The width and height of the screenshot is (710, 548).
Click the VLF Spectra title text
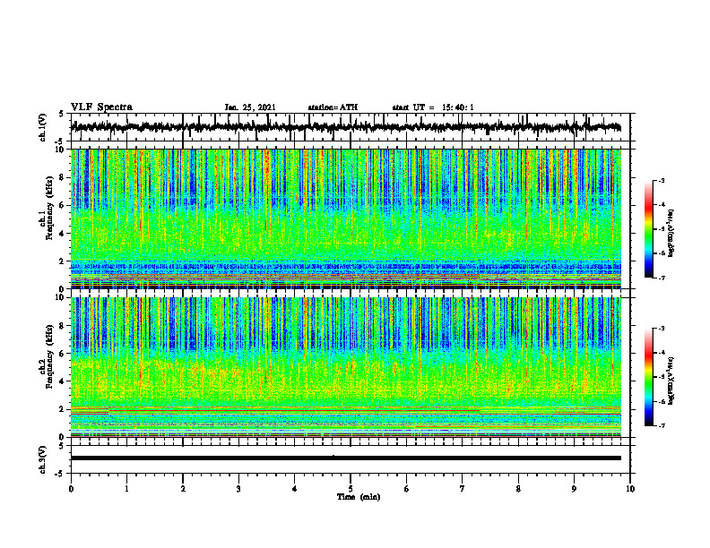pyautogui.click(x=101, y=107)
